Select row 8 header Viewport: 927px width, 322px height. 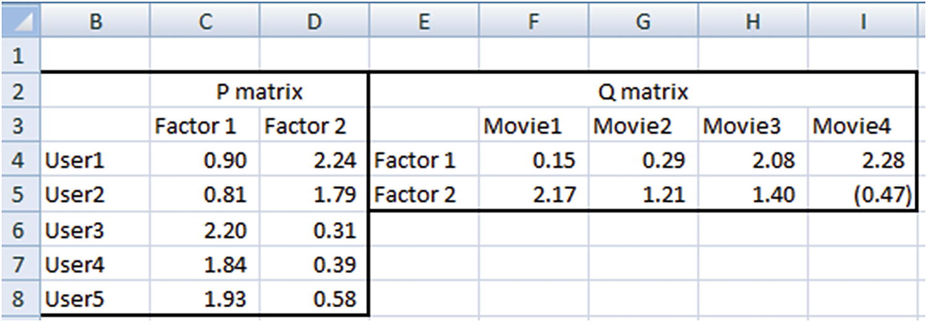(19, 299)
